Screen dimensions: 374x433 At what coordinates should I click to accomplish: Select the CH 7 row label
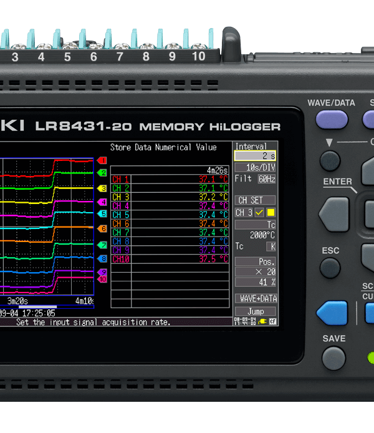[x=121, y=233]
